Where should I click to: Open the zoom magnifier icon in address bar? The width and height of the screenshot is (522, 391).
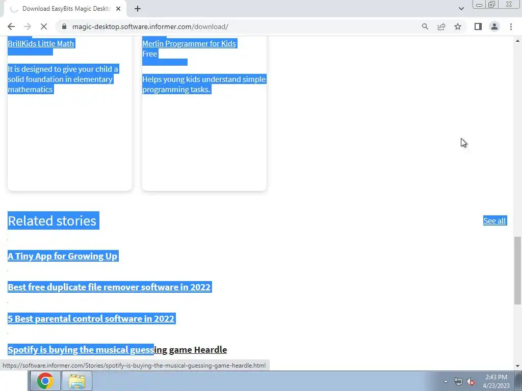click(x=425, y=26)
